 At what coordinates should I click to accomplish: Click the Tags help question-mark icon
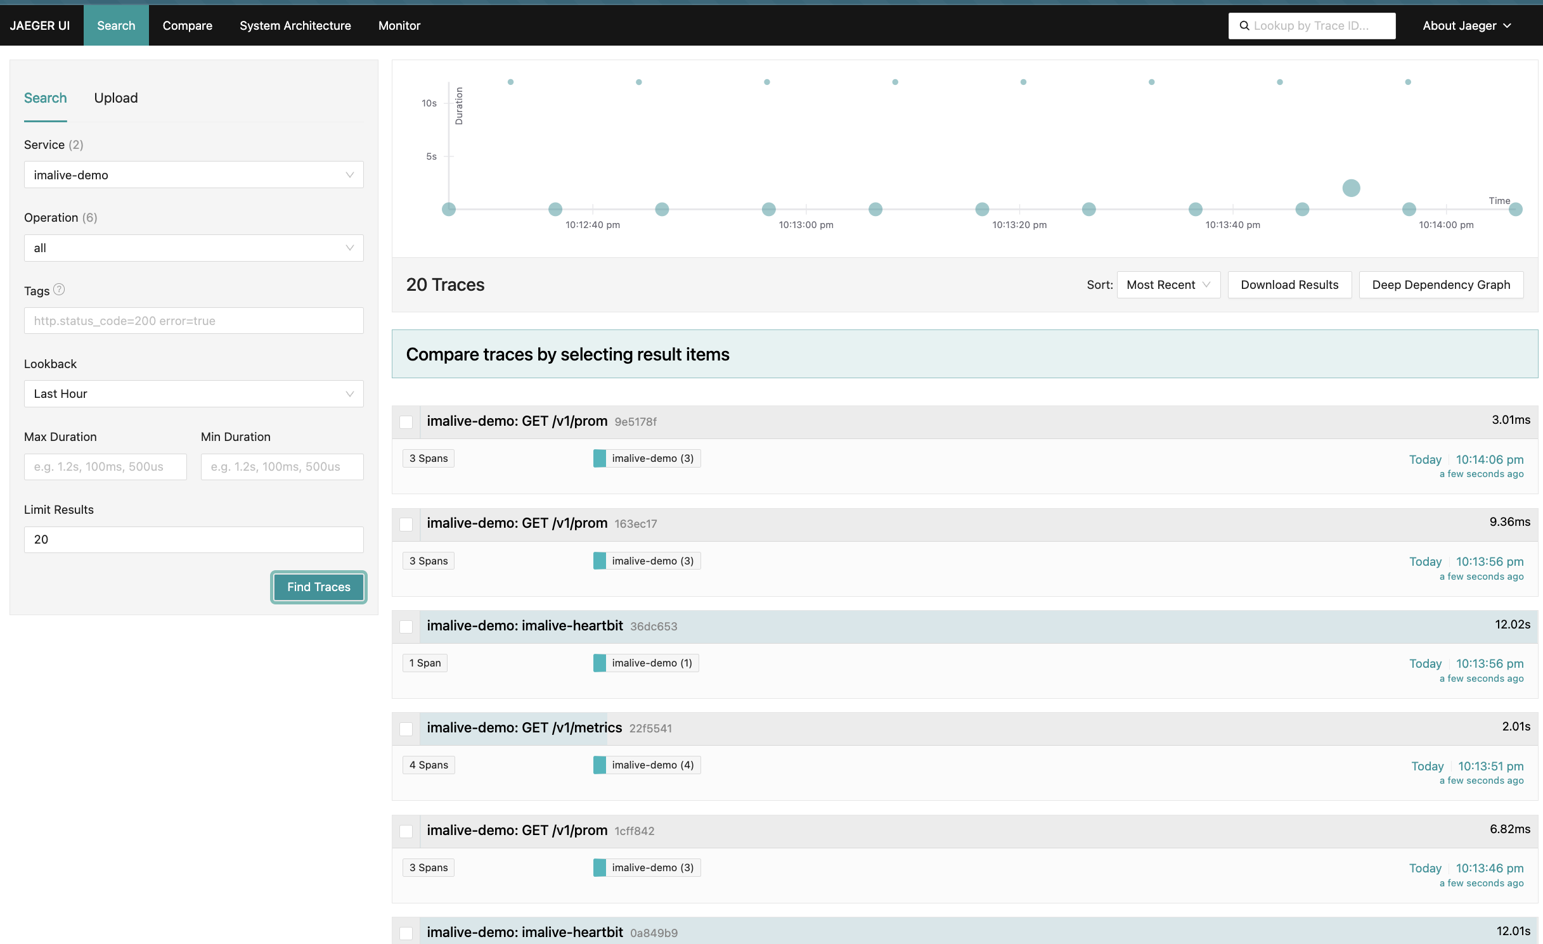pos(59,290)
